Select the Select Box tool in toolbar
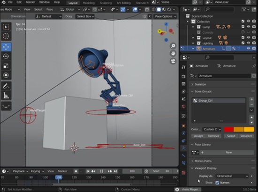 6,27
